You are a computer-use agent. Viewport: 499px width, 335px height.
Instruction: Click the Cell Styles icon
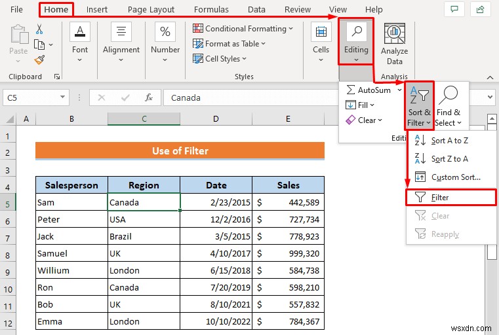click(198, 58)
